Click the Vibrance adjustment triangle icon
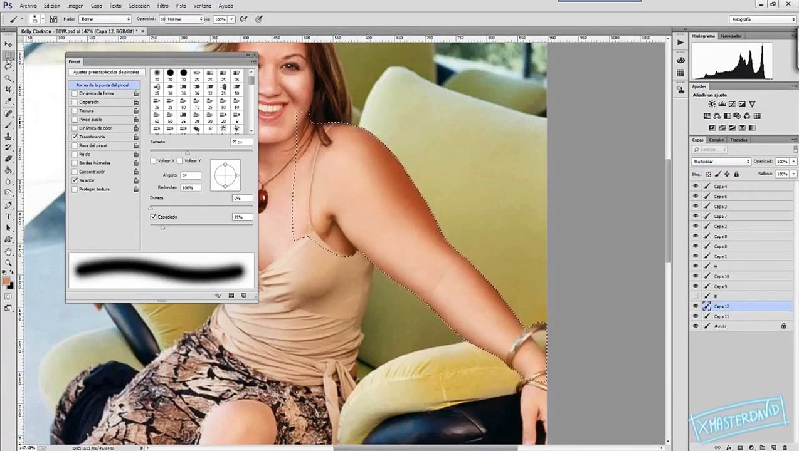This screenshot has height=451, width=799. pyautogui.click(x=752, y=104)
